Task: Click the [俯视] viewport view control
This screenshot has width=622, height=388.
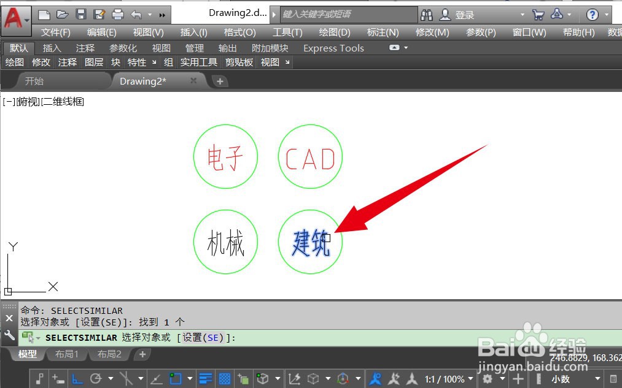Action: (x=29, y=102)
